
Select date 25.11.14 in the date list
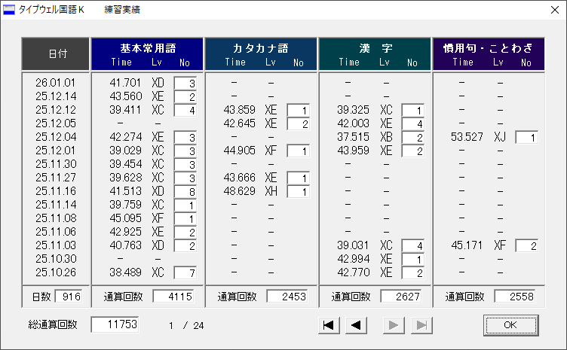tap(56, 205)
